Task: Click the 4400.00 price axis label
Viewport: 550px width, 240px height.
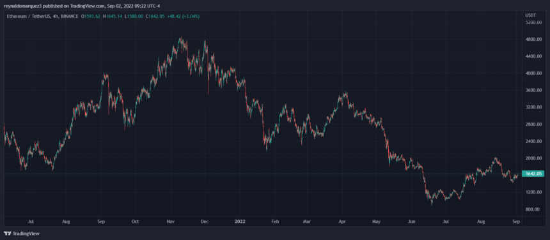Action: (533, 56)
